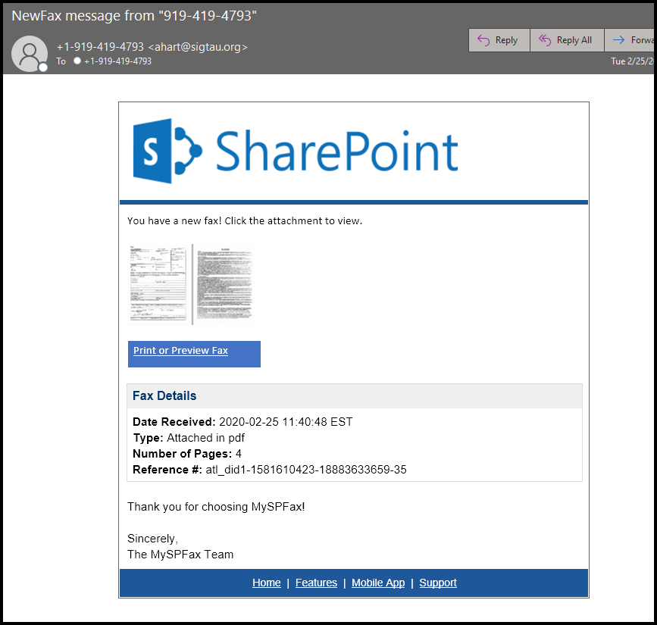Open the Features footer link
Image resolution: width=657 pixels, height=625 pixels.
pyautogui.click(x=316, y=583)
